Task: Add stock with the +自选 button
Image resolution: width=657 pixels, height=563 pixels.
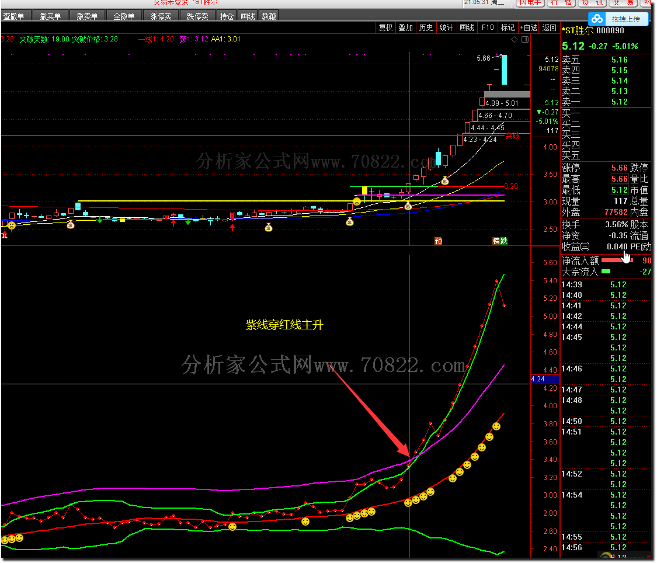Action: [x=529, y=27]
